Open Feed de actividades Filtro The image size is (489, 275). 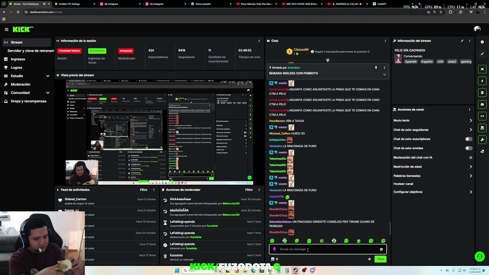pos(143,190)
